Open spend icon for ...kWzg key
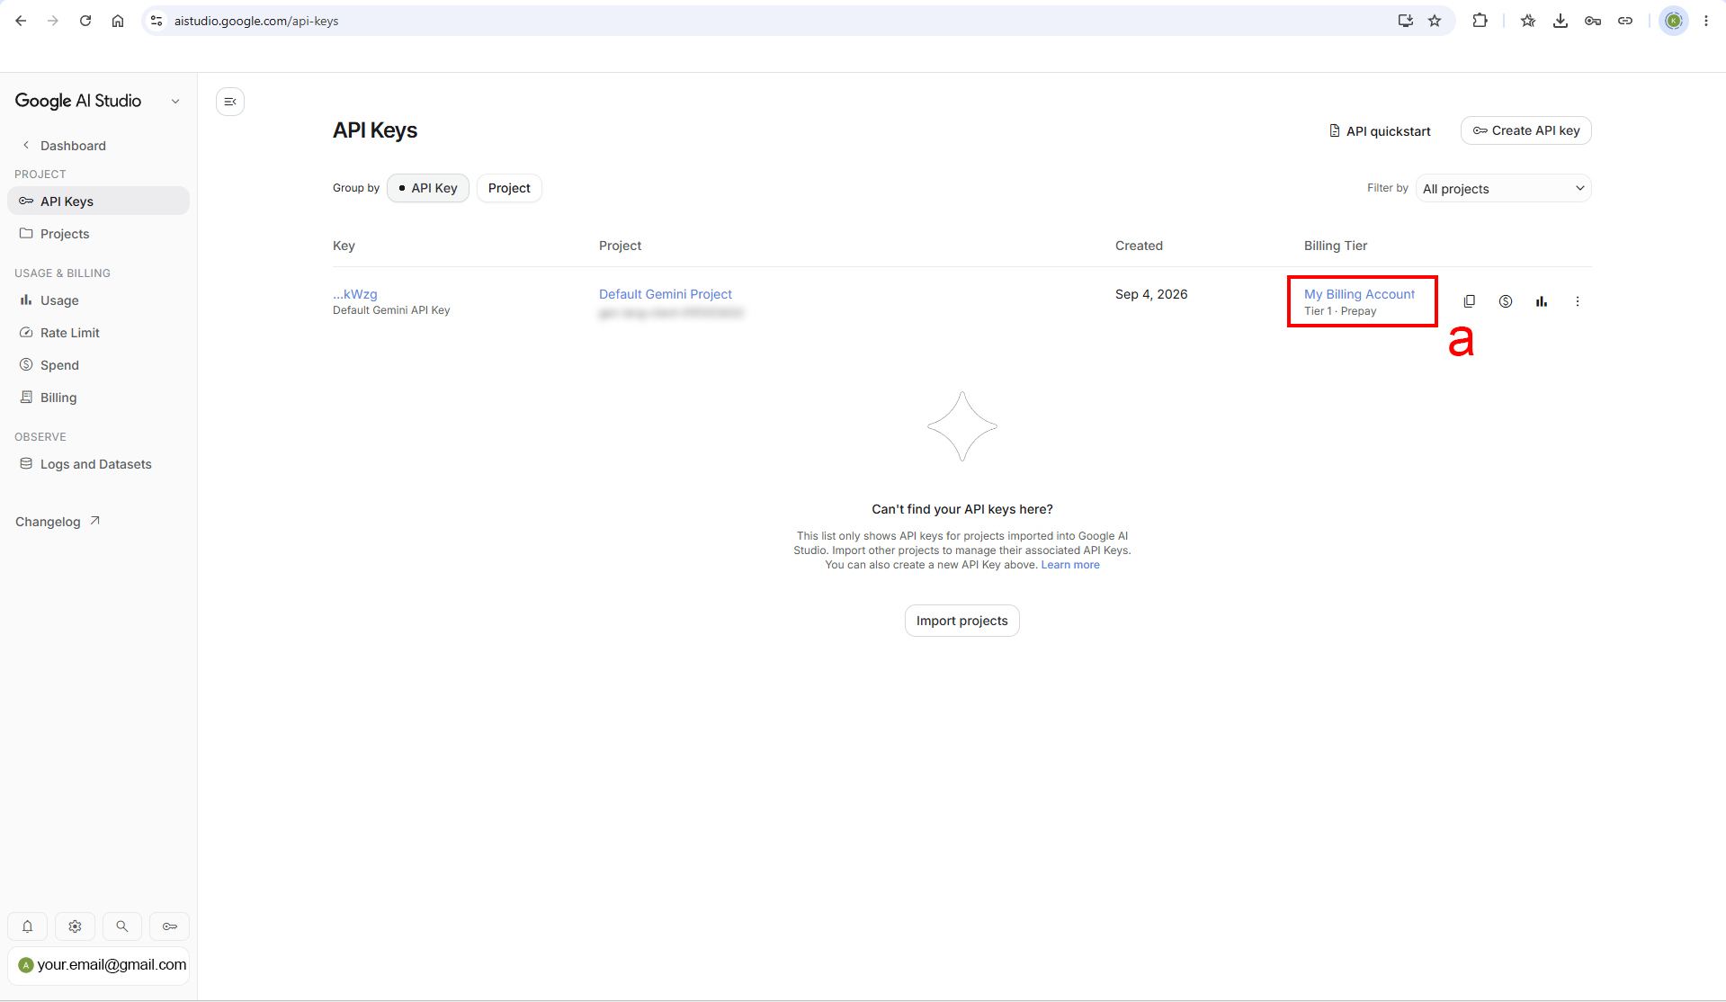The width and height of the screenshot is (1726, 1002). pyautogui.click(x=1506, y=301)
